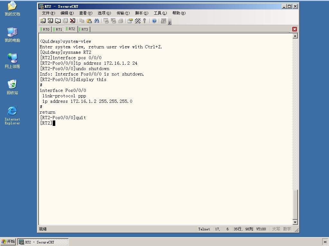The image size is (329, 246).
Task: Click the Connect toolbar icon
Action: click(43, 21)
